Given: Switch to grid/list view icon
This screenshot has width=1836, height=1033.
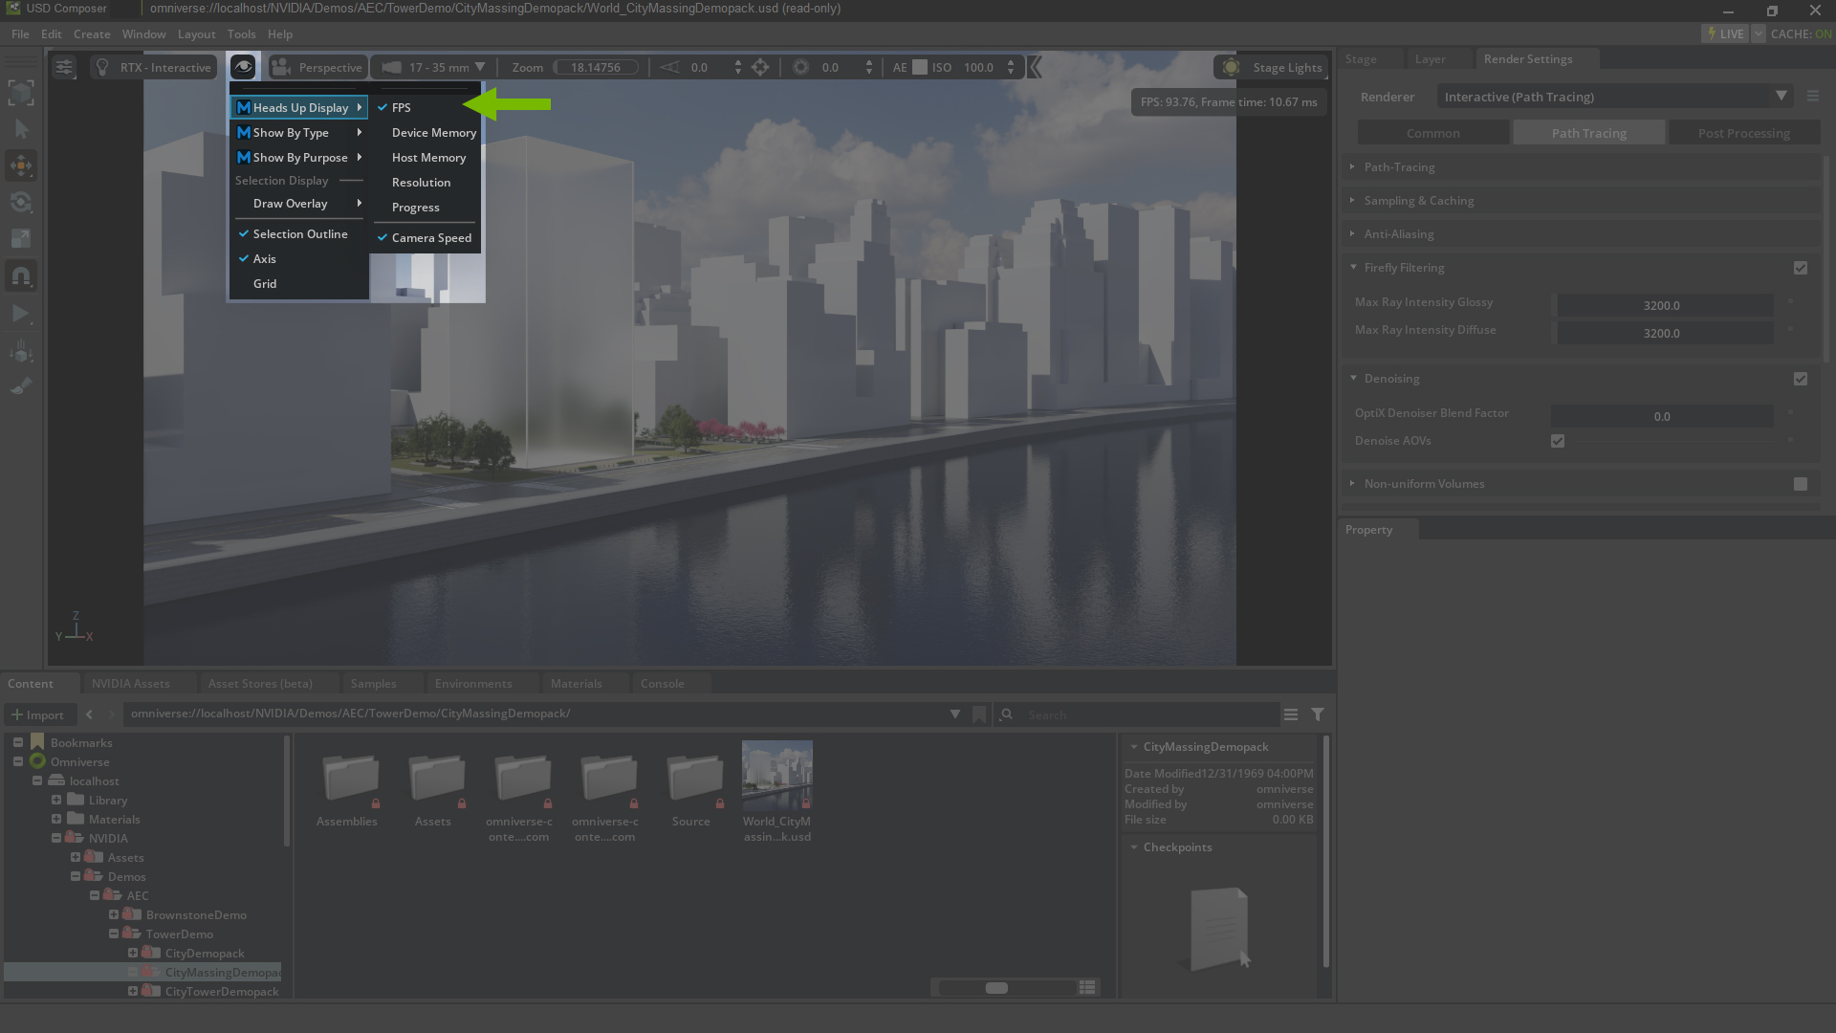Looking at the screenshot, I should pyautogui.click(x=1087, y=987).
